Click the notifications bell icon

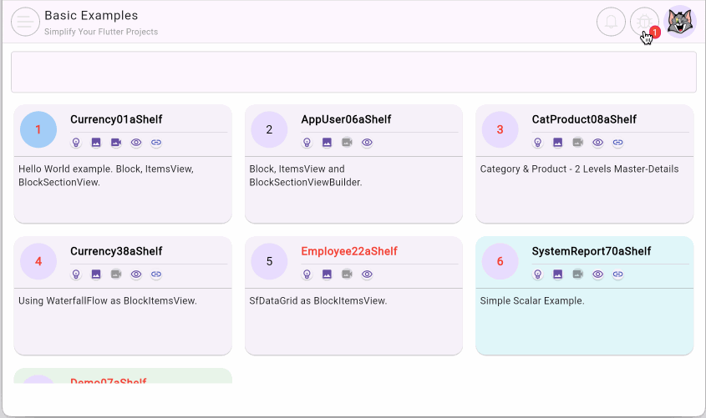[611, 22]
